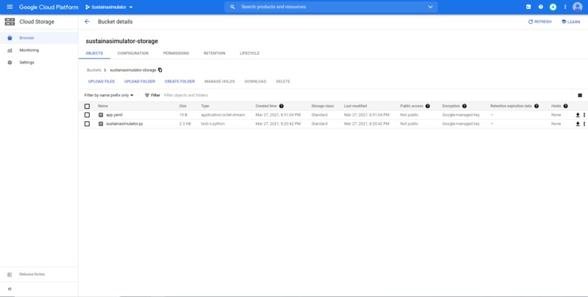
Task: Sort by the Name column header
Action: tap(103, 106)
